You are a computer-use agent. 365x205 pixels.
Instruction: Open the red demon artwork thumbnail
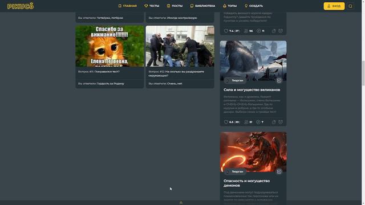tap(253, 152)
